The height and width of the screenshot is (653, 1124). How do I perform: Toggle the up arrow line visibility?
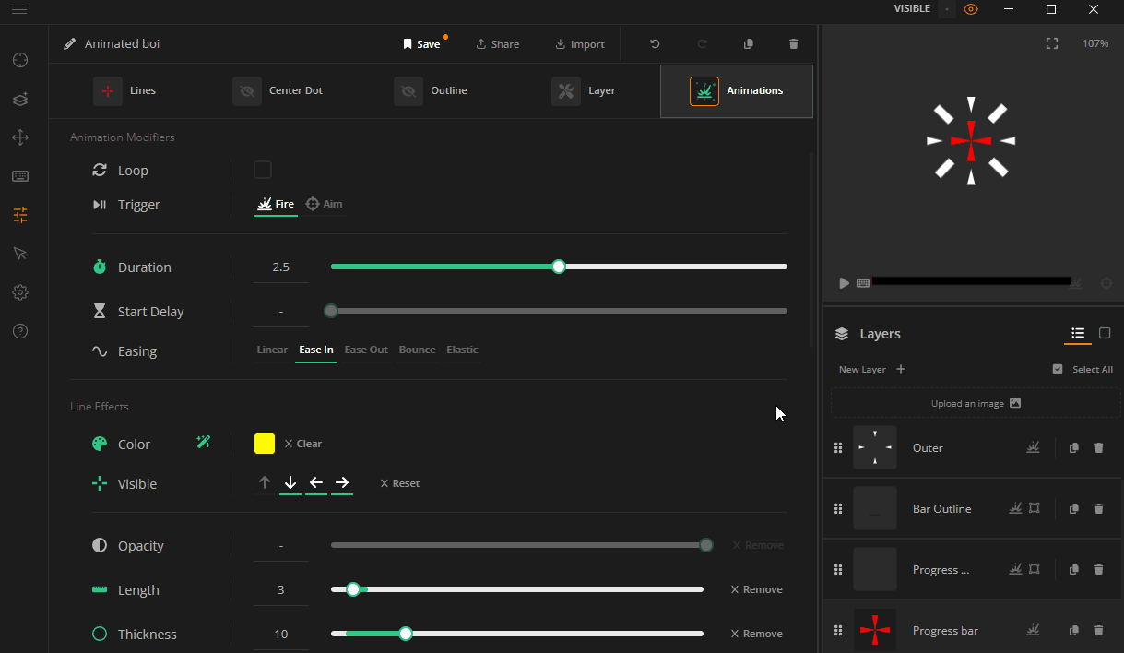click(265, 482)
